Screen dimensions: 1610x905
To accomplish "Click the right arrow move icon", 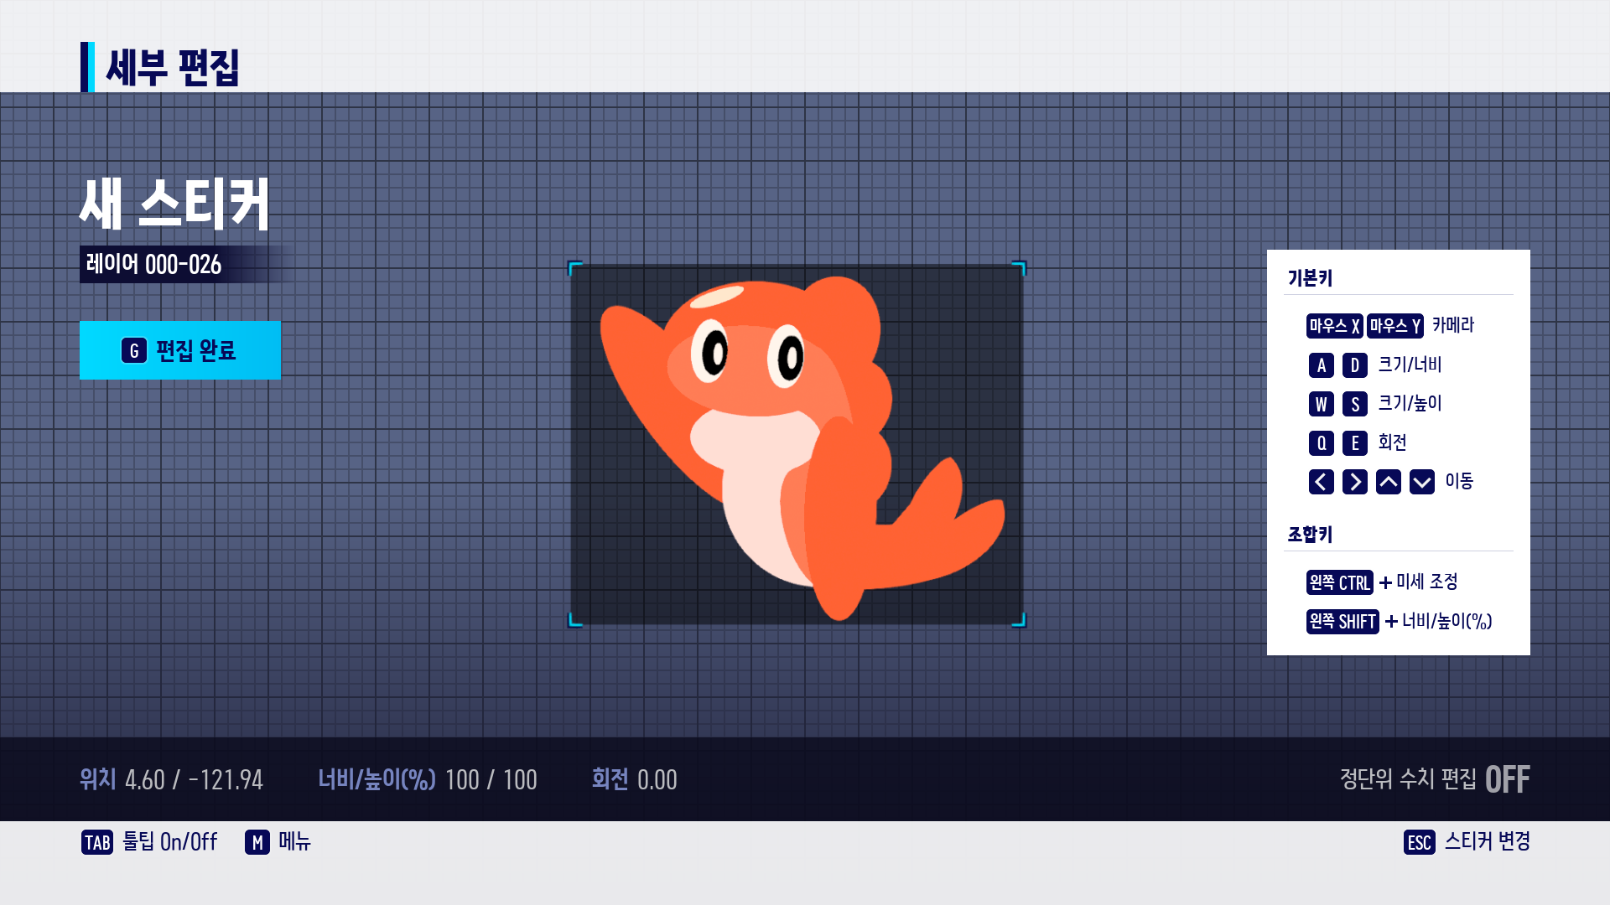I will tap(1354, 482).
